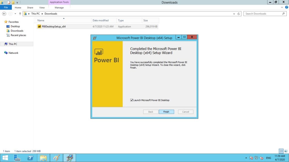
Task: Uncheck Launch Microsoft Power BI Desktop
Action: tap(132, 100)
